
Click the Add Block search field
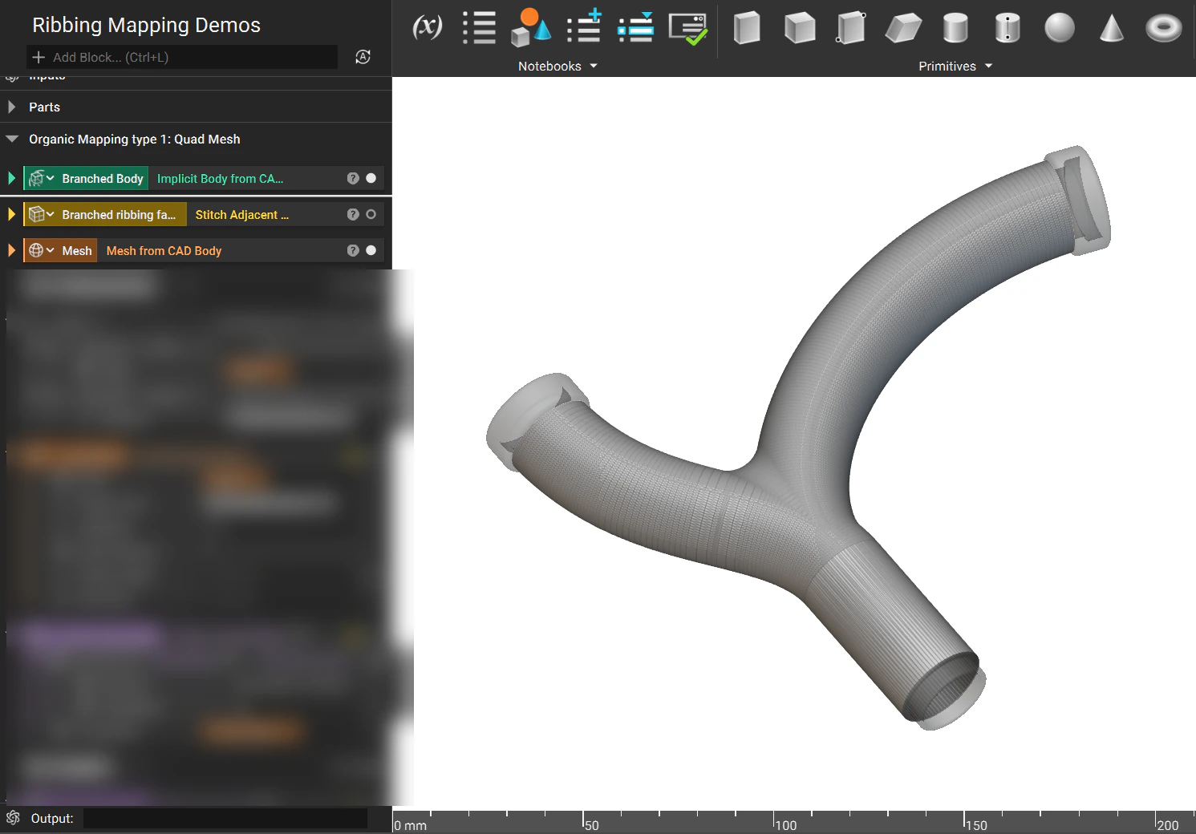coord(182,57)
